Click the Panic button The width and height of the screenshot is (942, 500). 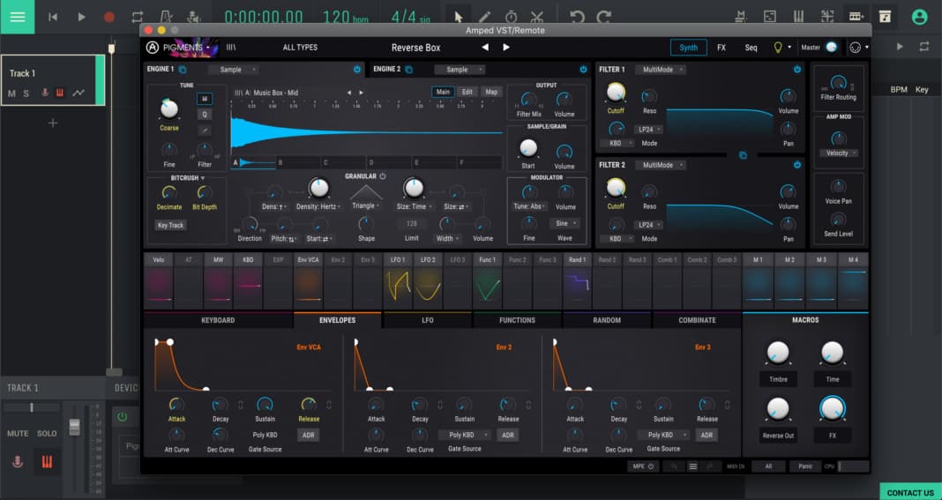point(805,466)
